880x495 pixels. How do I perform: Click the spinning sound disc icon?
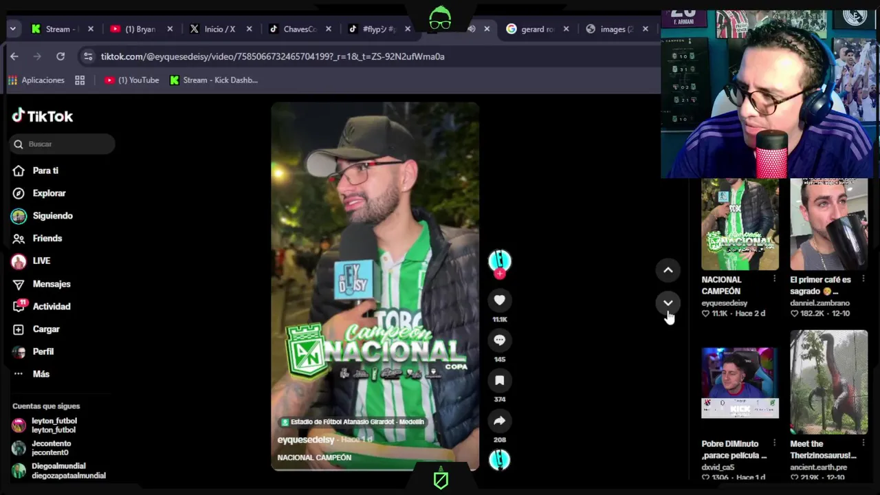(x=500, y=460)
